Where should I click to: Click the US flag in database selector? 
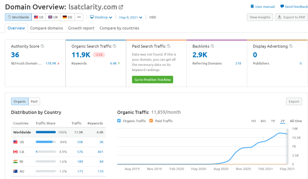[36, 17]
